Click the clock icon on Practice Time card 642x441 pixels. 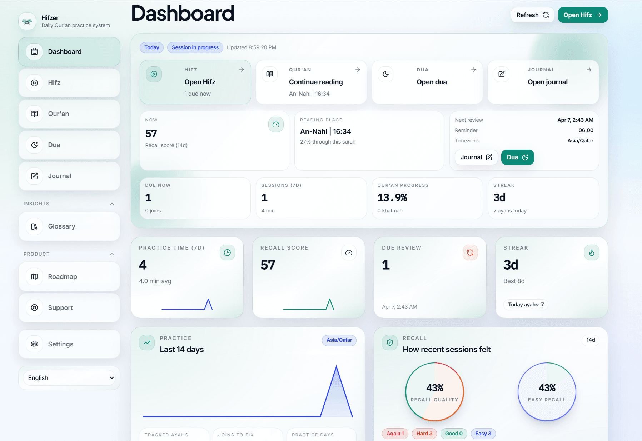tap(227, 252)
